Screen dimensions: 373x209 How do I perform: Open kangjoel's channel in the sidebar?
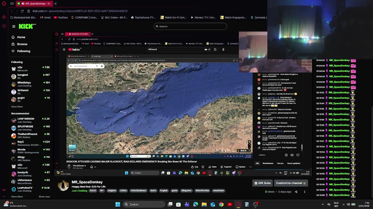(31, 76)
